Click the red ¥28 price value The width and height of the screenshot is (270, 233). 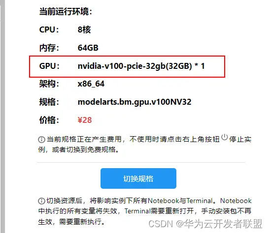point(85,120)
